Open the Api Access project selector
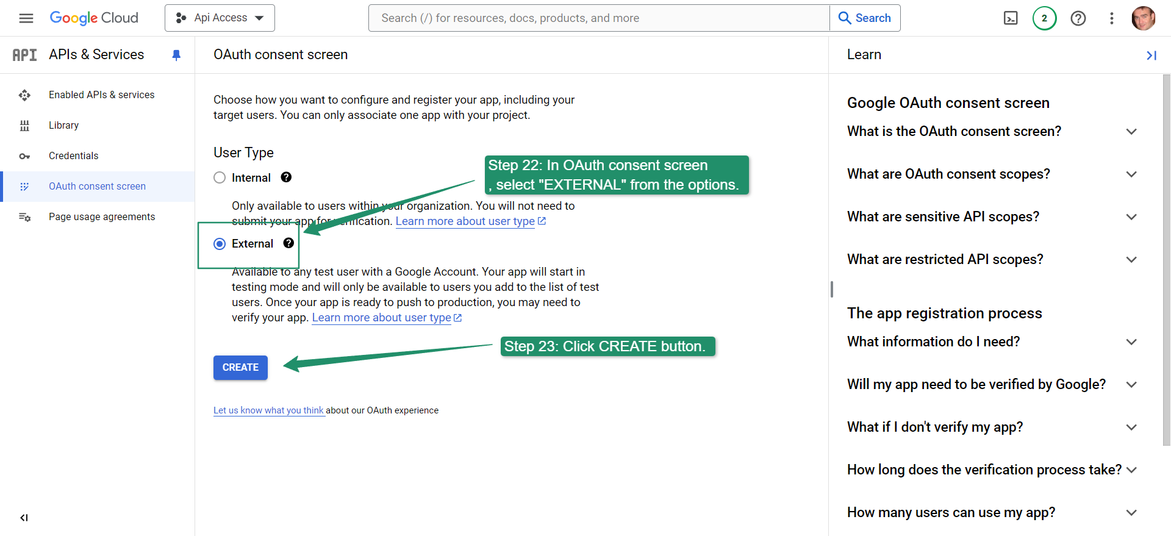Screen dimensions: 1171x536 (220, 18)
